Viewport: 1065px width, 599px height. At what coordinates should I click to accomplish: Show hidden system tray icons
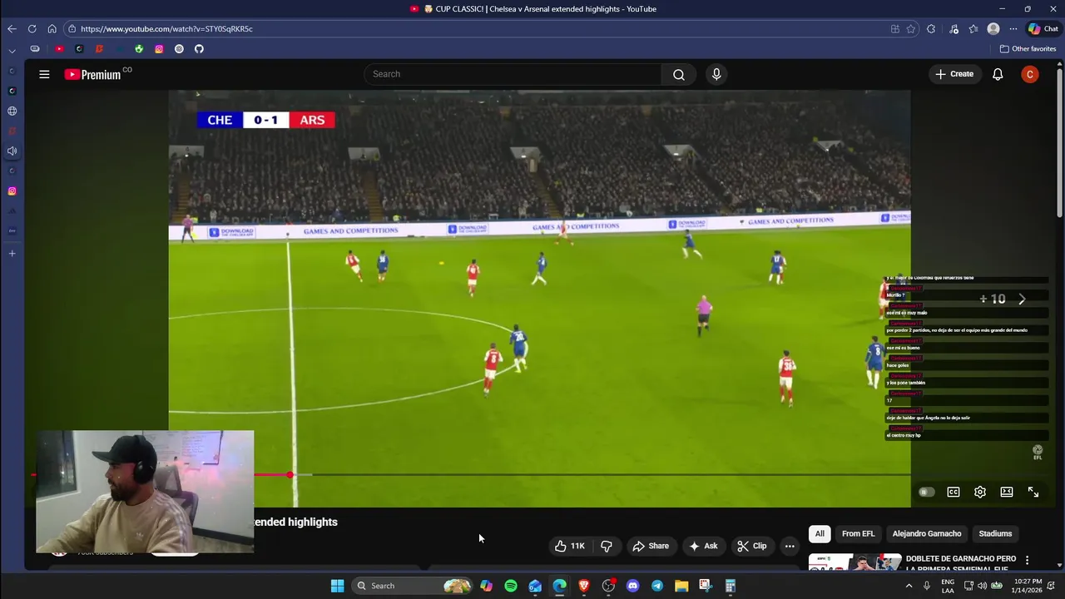point(909,586)
